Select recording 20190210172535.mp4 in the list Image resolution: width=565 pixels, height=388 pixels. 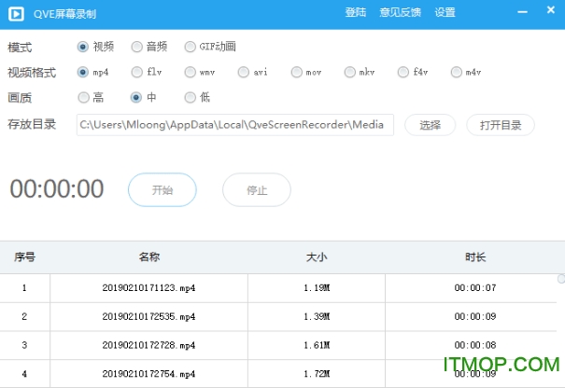[149, 317]
